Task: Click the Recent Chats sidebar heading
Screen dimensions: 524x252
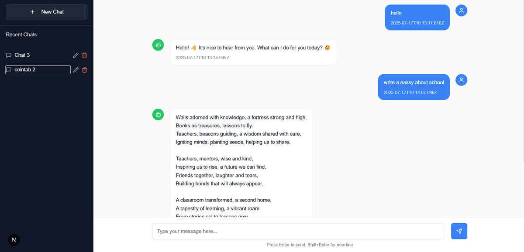Action: [x=21, y=34]
